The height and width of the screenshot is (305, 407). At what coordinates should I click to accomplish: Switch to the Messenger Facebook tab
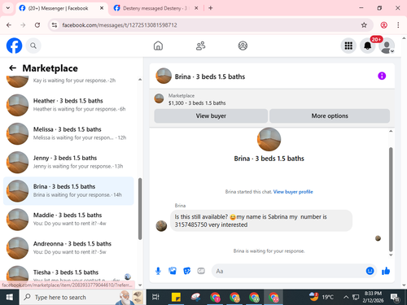(x=58, y=8)
